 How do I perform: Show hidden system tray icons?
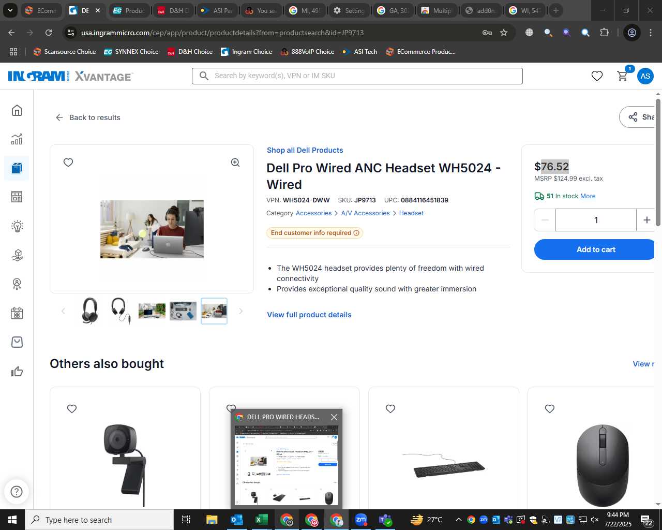tap(458, 520)
